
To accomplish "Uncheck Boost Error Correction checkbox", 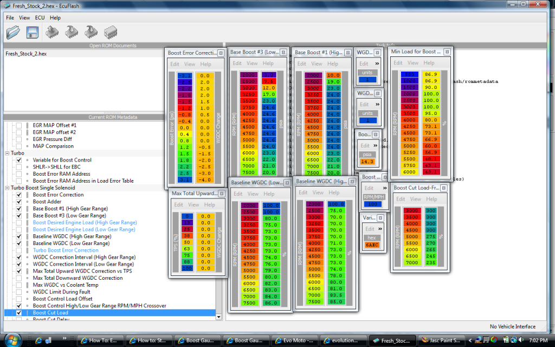I will tap(19, 195).
